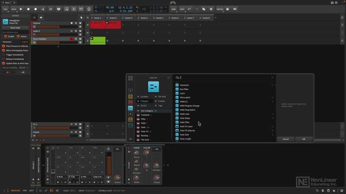Viewport: 346px width, 194px height.
Task: Select the Device filter in browser
Action: [x=143, y=106]
